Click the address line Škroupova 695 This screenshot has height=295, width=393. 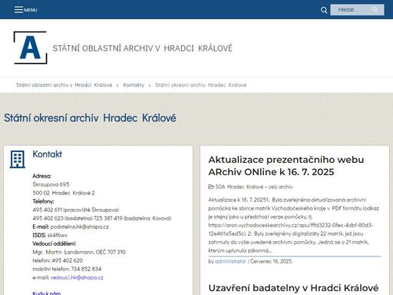point(51,184)
